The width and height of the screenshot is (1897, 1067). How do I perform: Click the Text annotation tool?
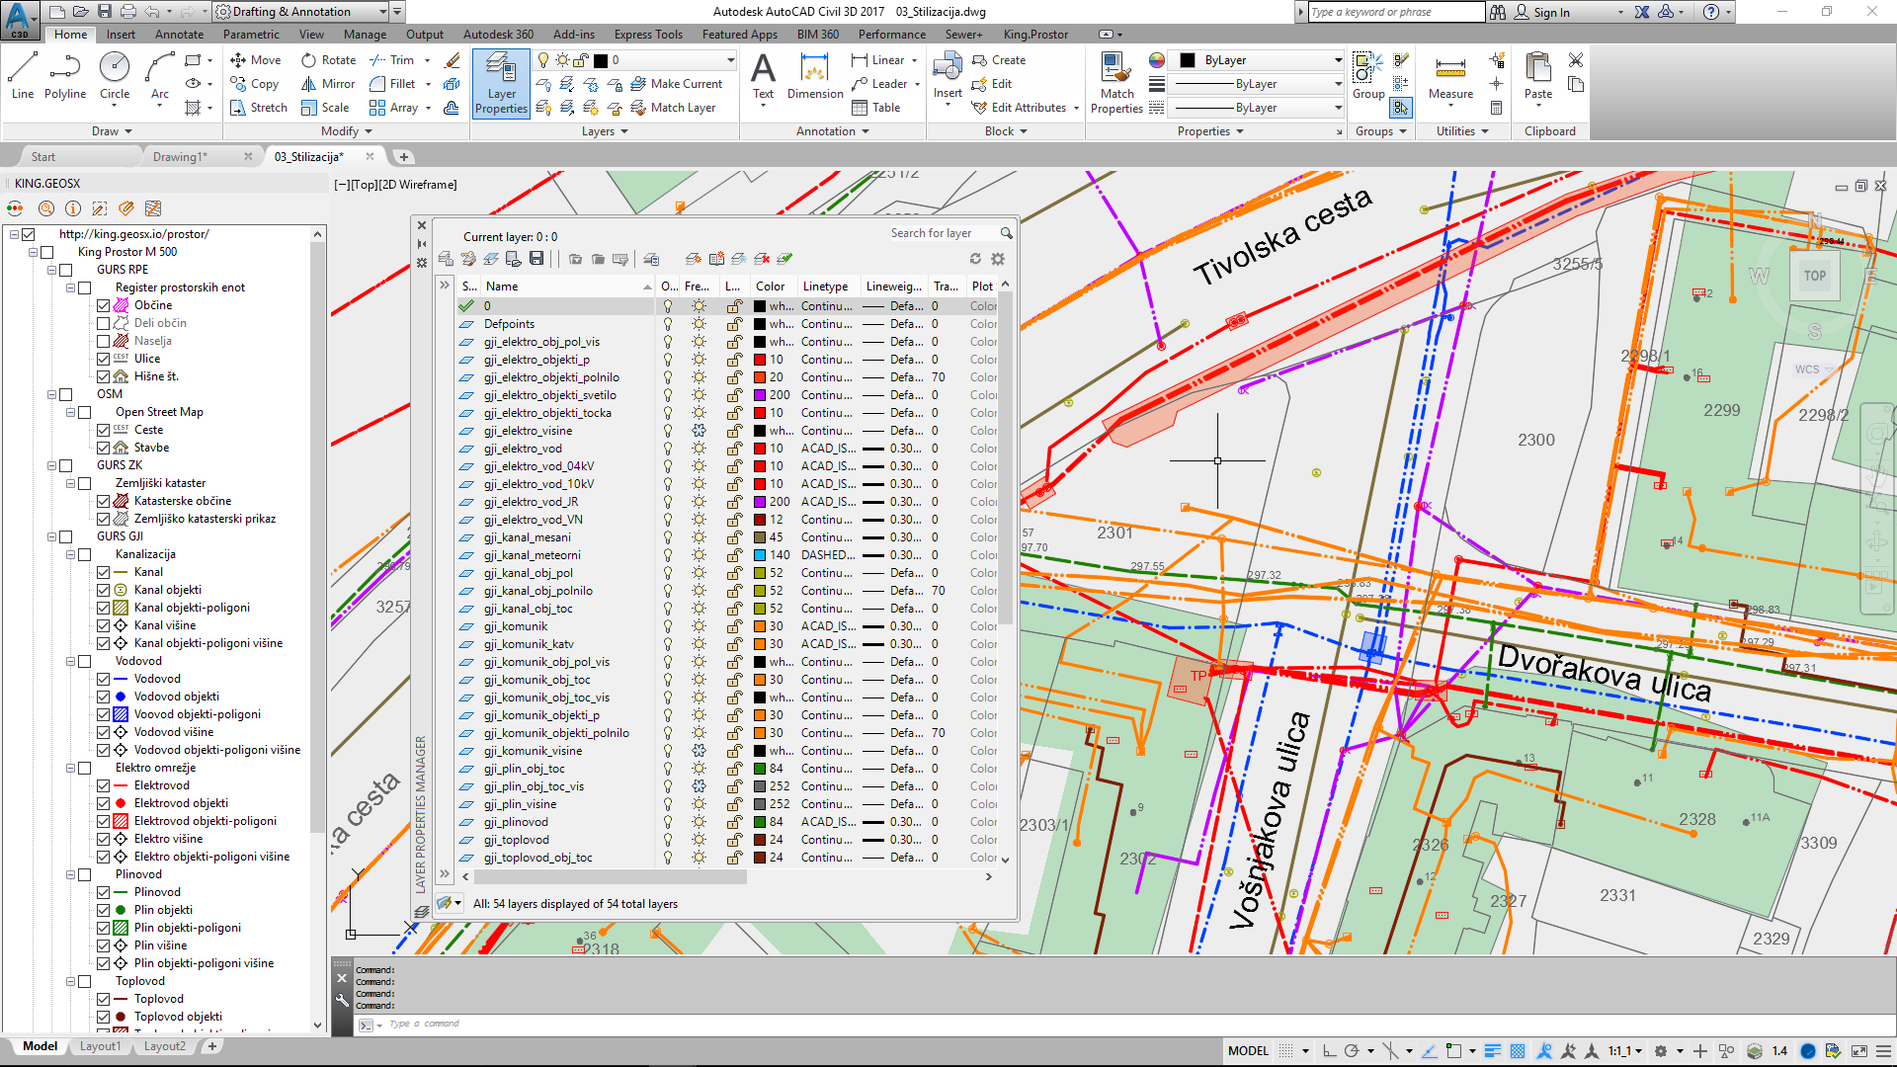(763, 77)
